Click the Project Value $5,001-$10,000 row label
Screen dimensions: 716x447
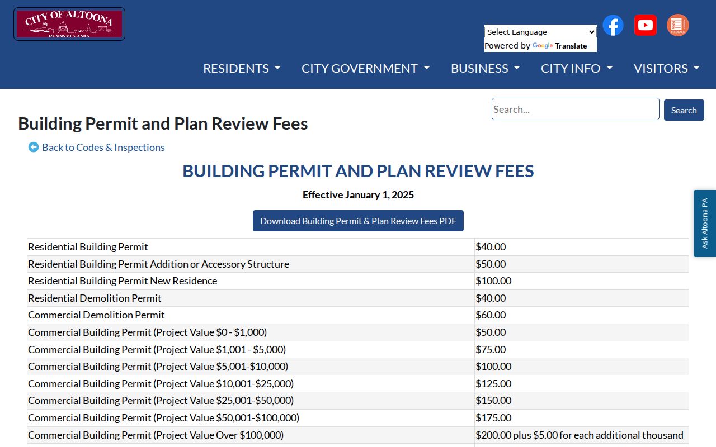point(158,367)
